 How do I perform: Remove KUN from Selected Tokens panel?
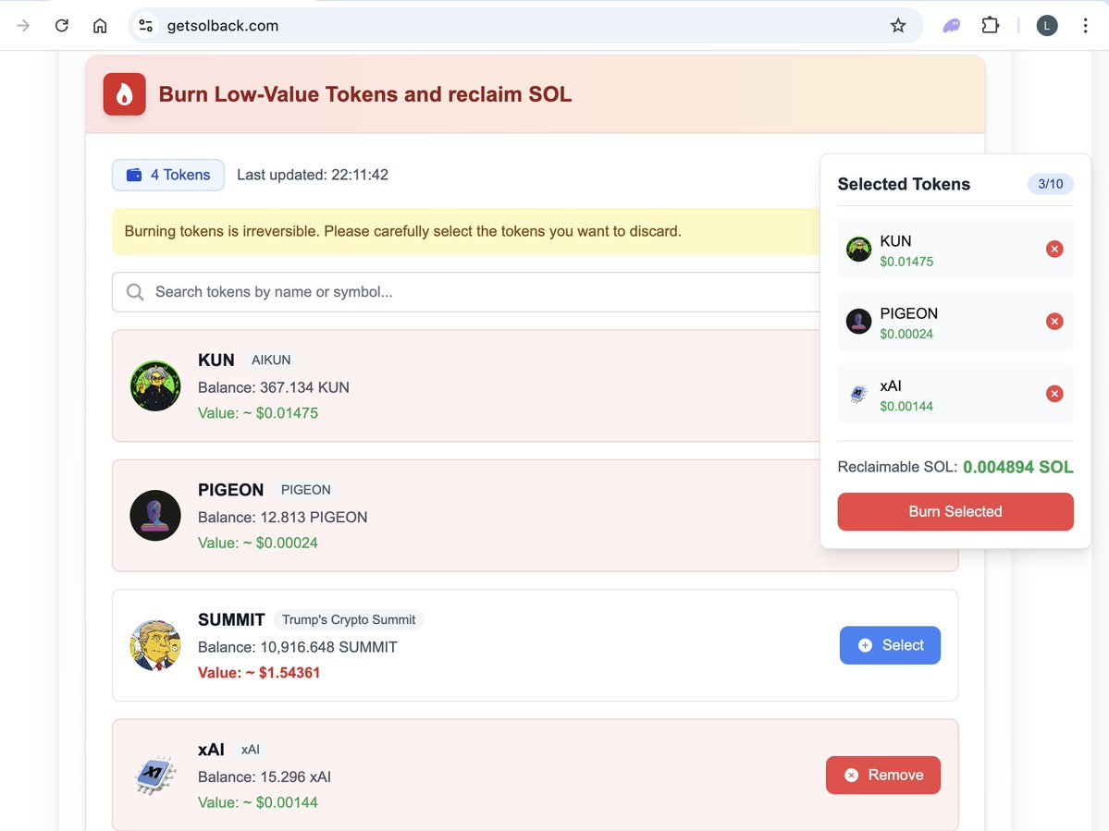1054,249
